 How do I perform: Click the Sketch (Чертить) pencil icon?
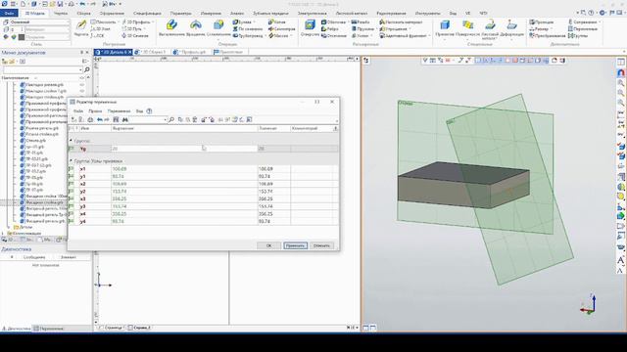click(x=81, y=24)
